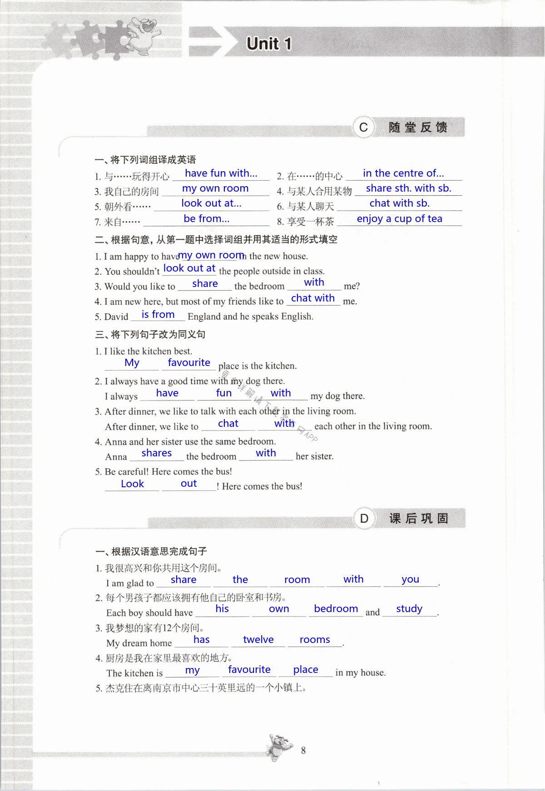Click the cartoon mascot beside the page number

[x=279, y=747]
